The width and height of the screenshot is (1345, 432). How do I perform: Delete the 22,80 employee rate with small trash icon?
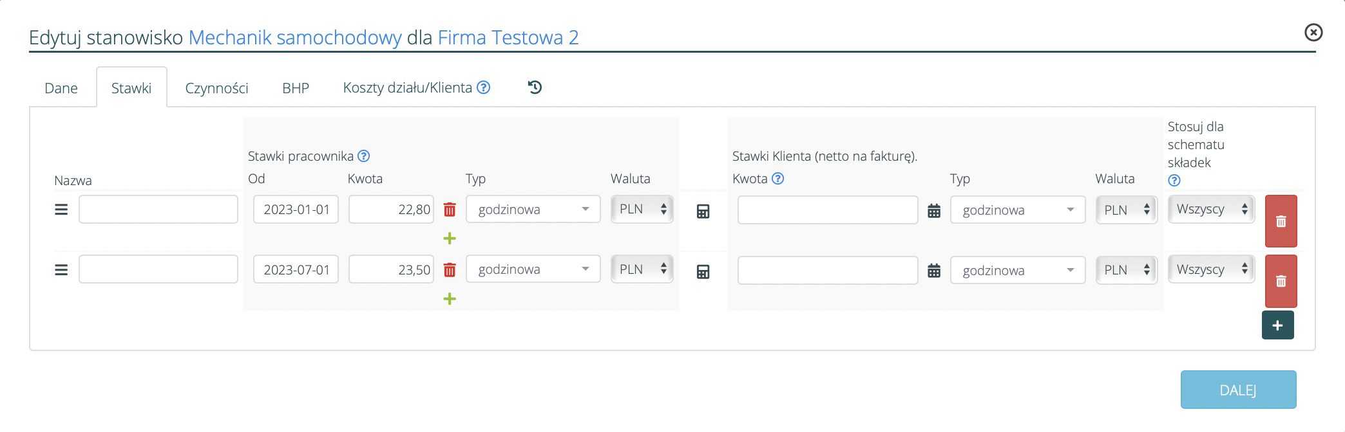click(450, 210)
